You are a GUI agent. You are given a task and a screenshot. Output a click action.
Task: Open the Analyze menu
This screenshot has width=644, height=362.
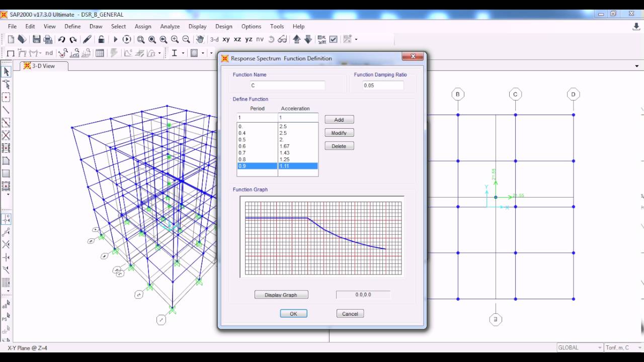coord(170,26)
